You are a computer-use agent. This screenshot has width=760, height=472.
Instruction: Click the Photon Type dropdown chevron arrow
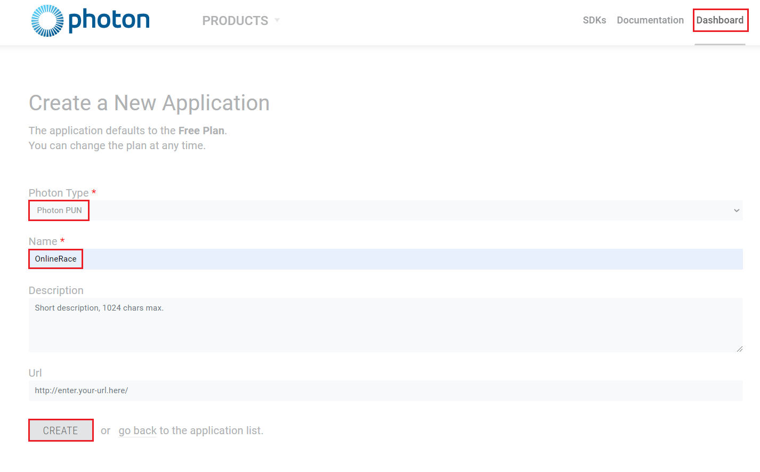point(737,210)
